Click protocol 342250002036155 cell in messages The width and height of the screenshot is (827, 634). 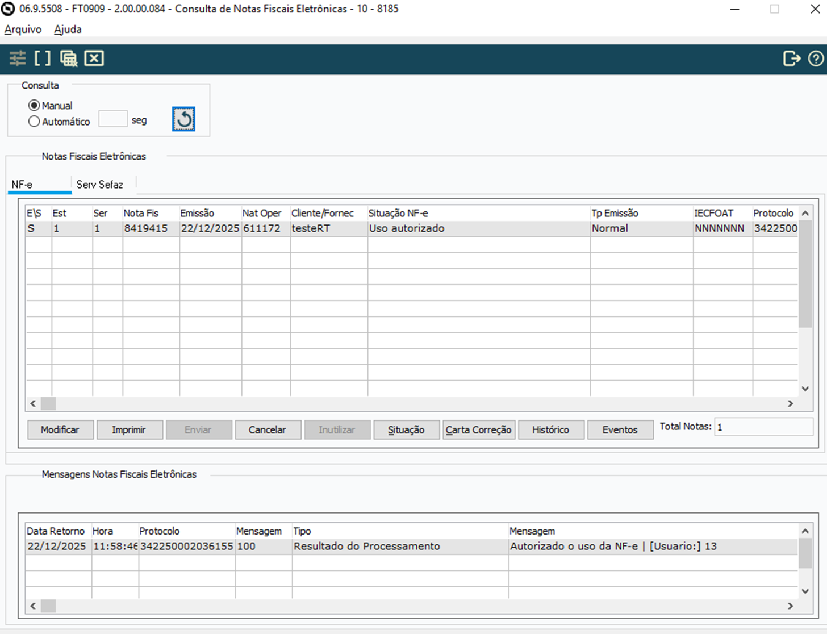[187, 547]
